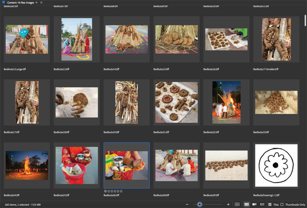
Task: Lock the thumbnail grid icon
Action: [x=237, y=205]
